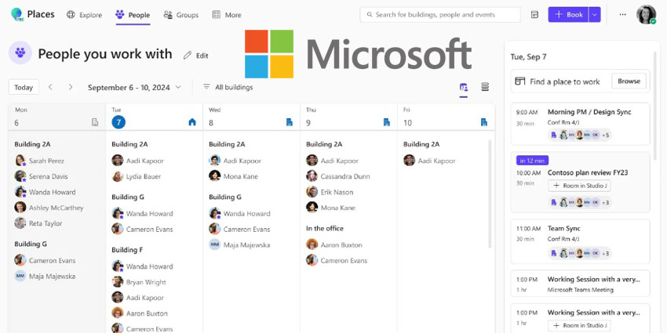The width and height of the screenshot is (667, 333).
Task: Click the Browse button
Action: (629, 81)
